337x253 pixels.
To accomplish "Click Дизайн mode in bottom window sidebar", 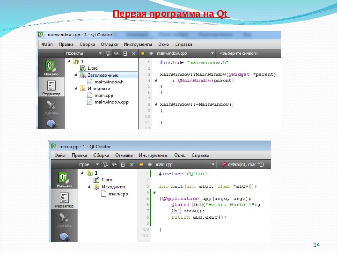I will pyautogui.click(x=64, y=220).
